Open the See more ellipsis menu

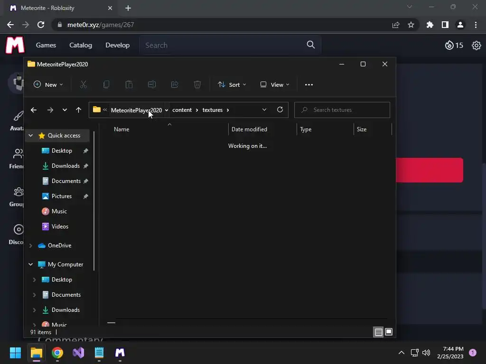pyautogui.click(x=308, y=84)
